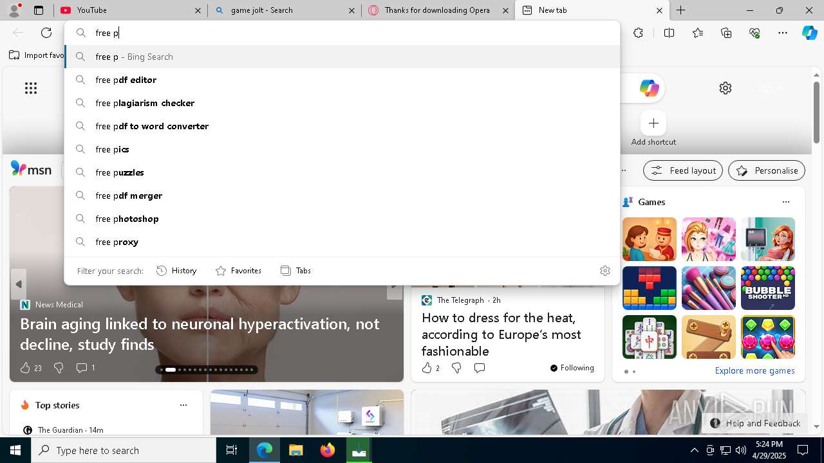The height and width of the screenshot is (463, 824).
Task: Open Browser essentials heart icon
Action: [x=754, y=33]
